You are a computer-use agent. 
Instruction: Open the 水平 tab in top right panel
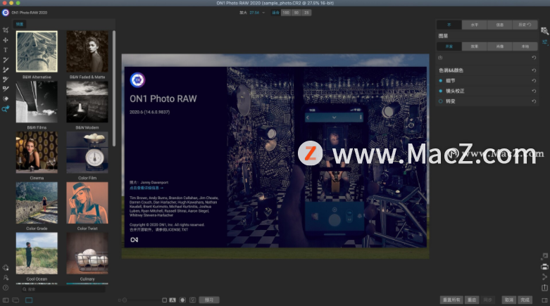coord(474,25)
